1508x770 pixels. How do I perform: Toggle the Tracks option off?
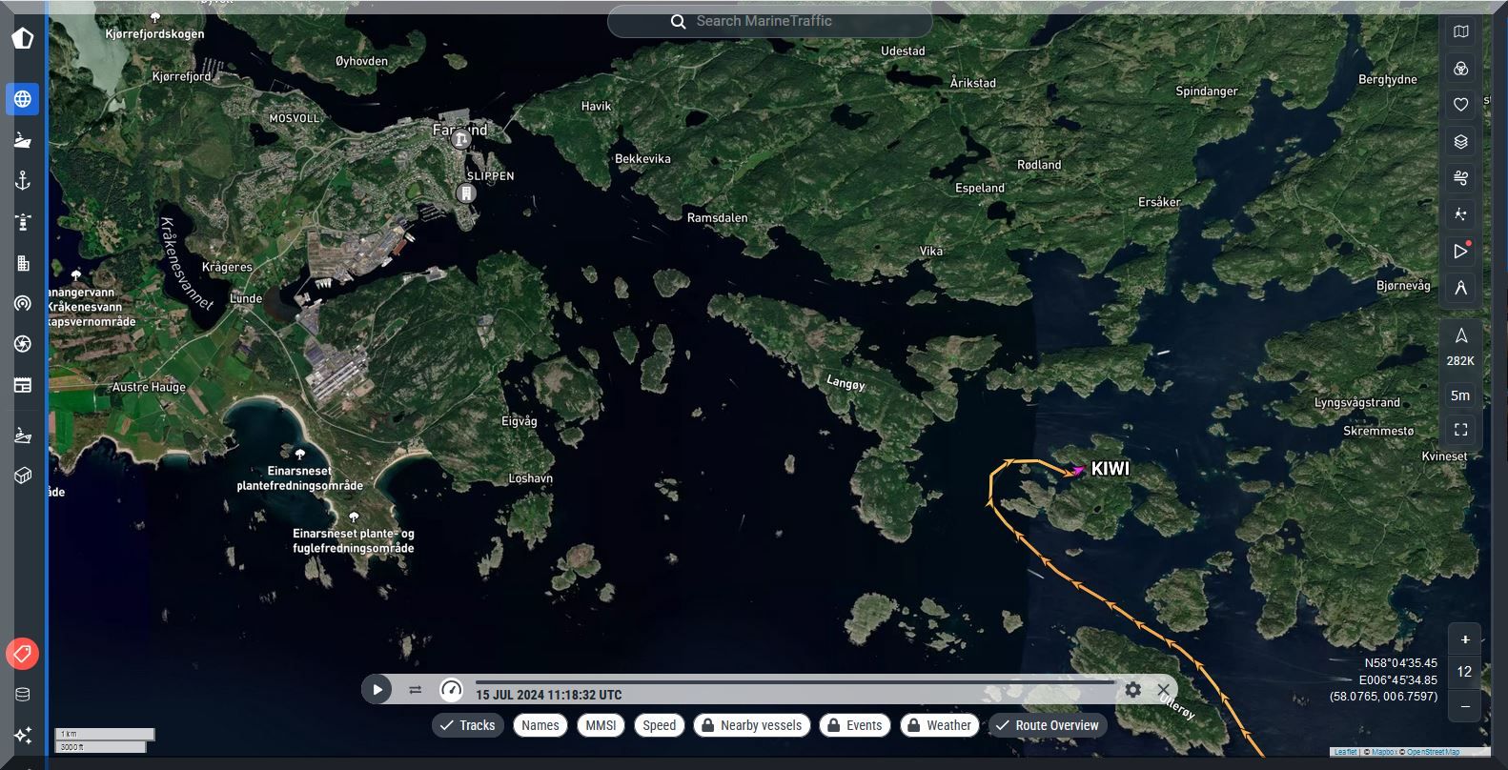pos(467,725)
